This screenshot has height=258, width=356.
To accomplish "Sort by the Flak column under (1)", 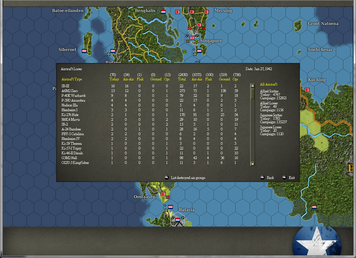I will [x=140, y=79].
